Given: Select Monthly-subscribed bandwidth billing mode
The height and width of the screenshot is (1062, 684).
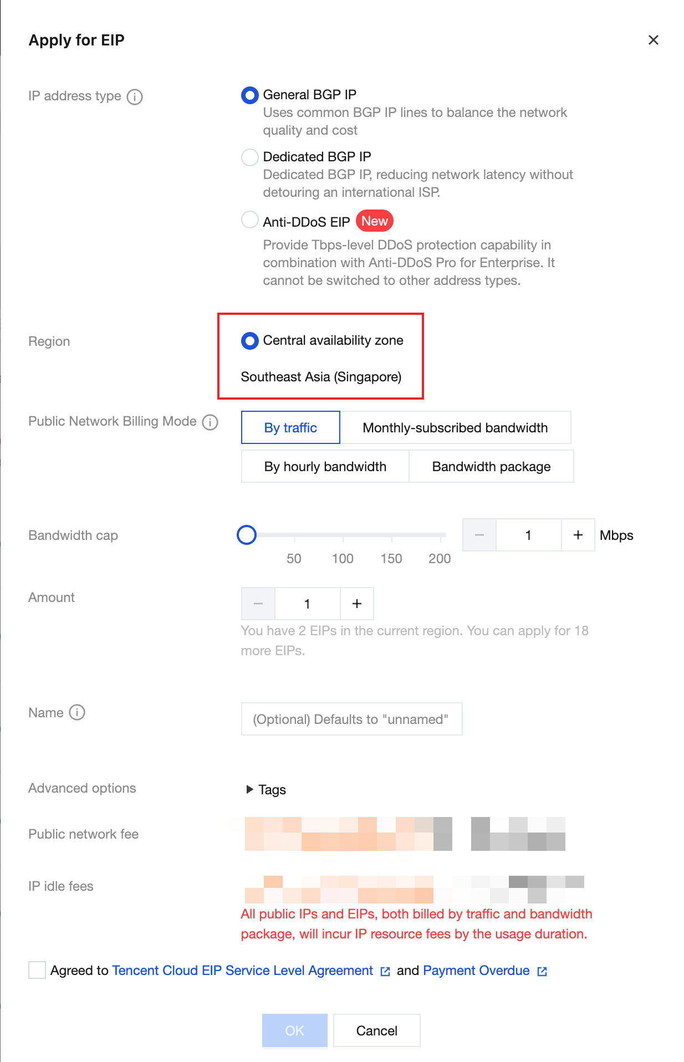Looking at the screenshot, I should click(455, 427).
